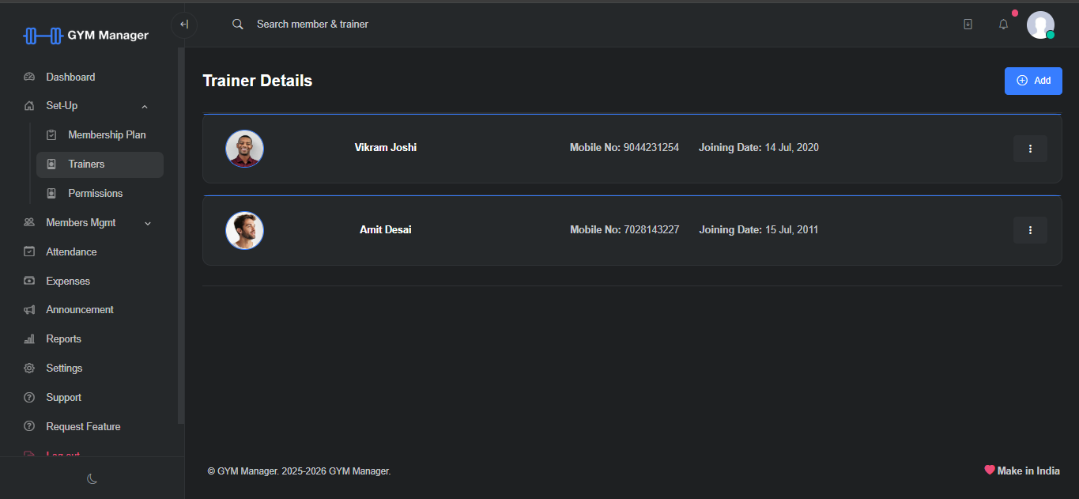The height and width of the screenshot is (499, 1079).
Task: Click Vikram Joshi's profile photo
Action: pos(244,149)
